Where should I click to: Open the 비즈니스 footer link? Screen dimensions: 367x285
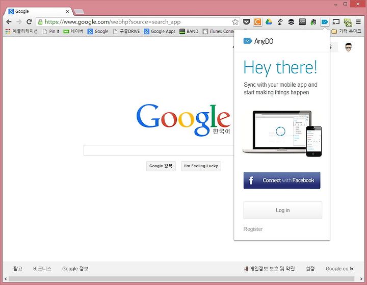pyautogui.click(x=42, y=269)
